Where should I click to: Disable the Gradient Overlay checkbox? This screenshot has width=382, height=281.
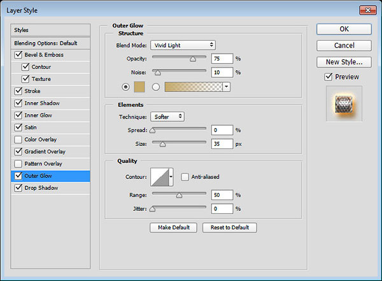18,152
